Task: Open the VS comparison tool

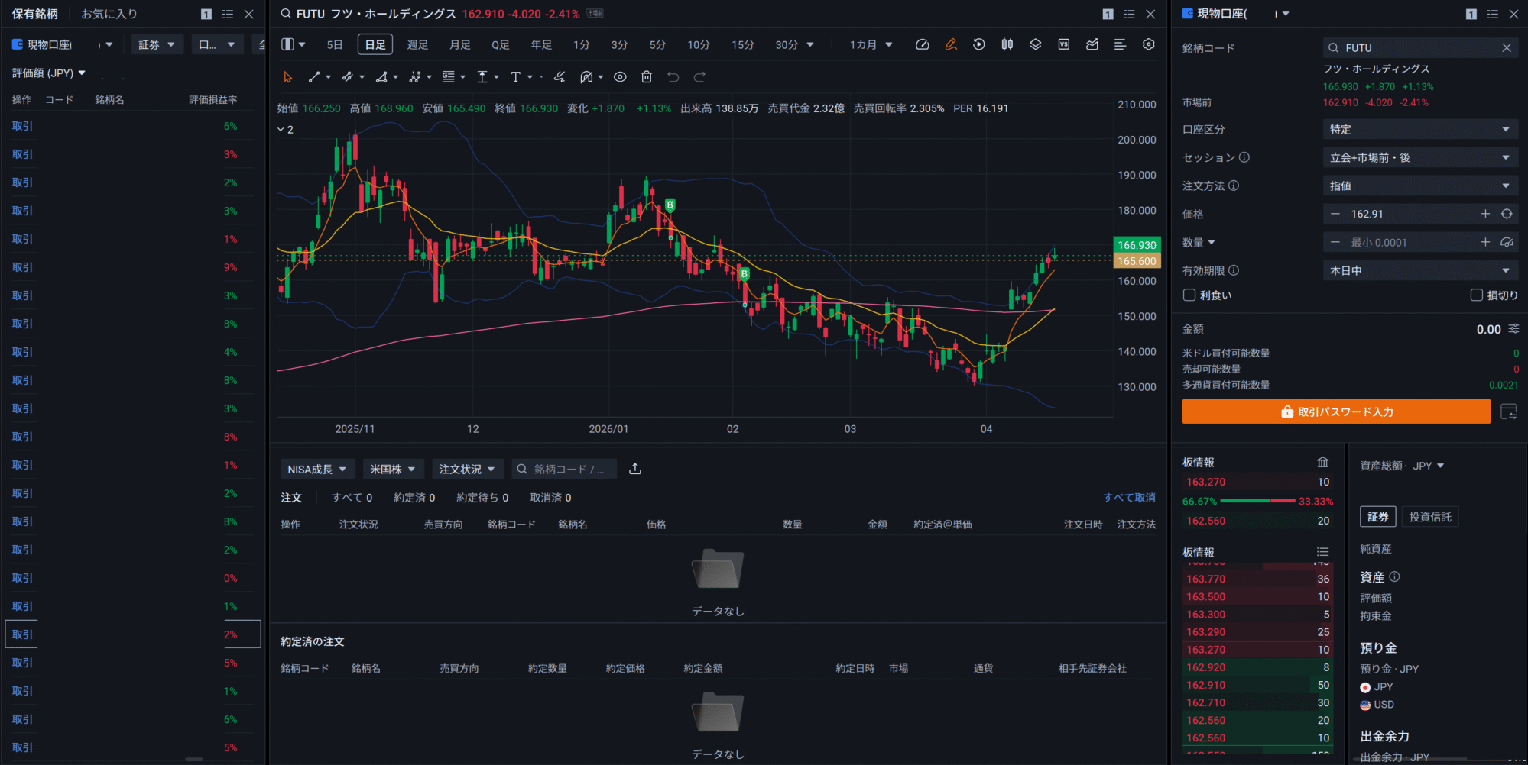Action: 1063,44
